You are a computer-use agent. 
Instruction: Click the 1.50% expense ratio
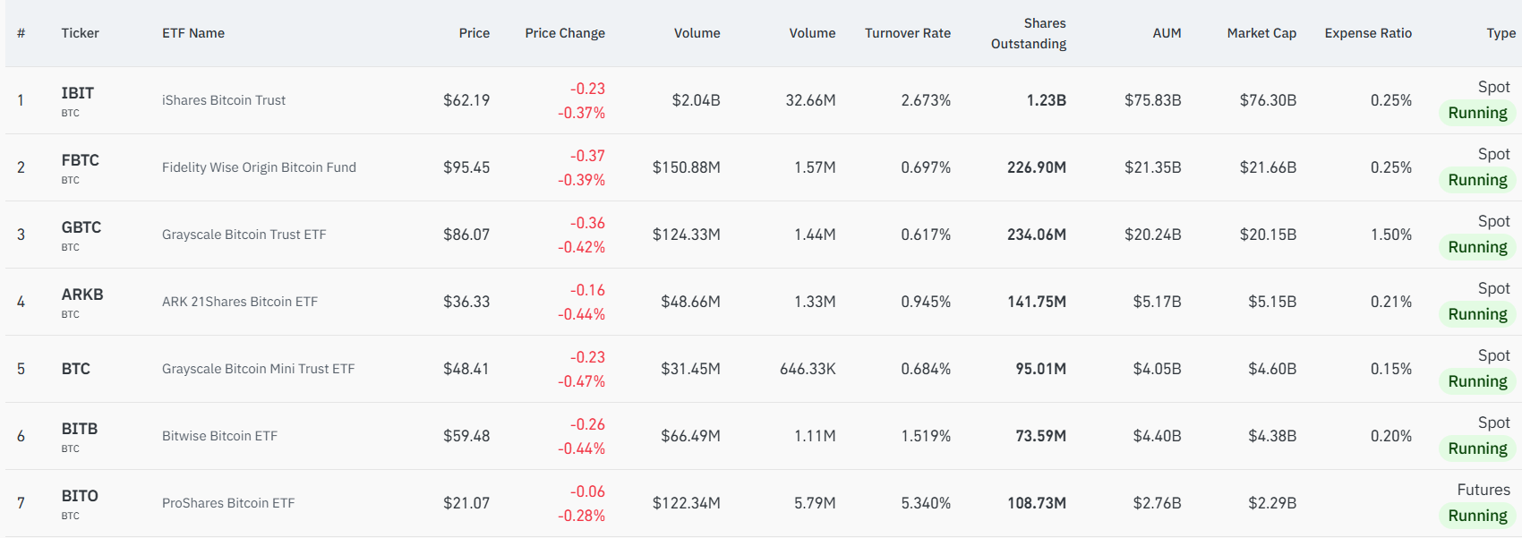click(1391, 235)
